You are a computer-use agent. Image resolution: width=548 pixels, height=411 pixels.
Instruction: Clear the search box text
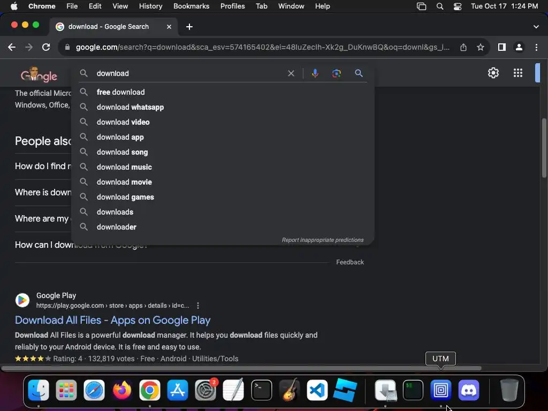(x=291, y=73)
